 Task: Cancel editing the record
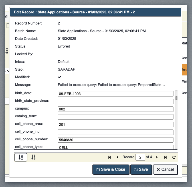click(x=165, y=169)
